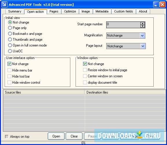Enable 'Hide tool bar' checkbox
The height and width of the screenshot is (145, 167).
(9, 76)
